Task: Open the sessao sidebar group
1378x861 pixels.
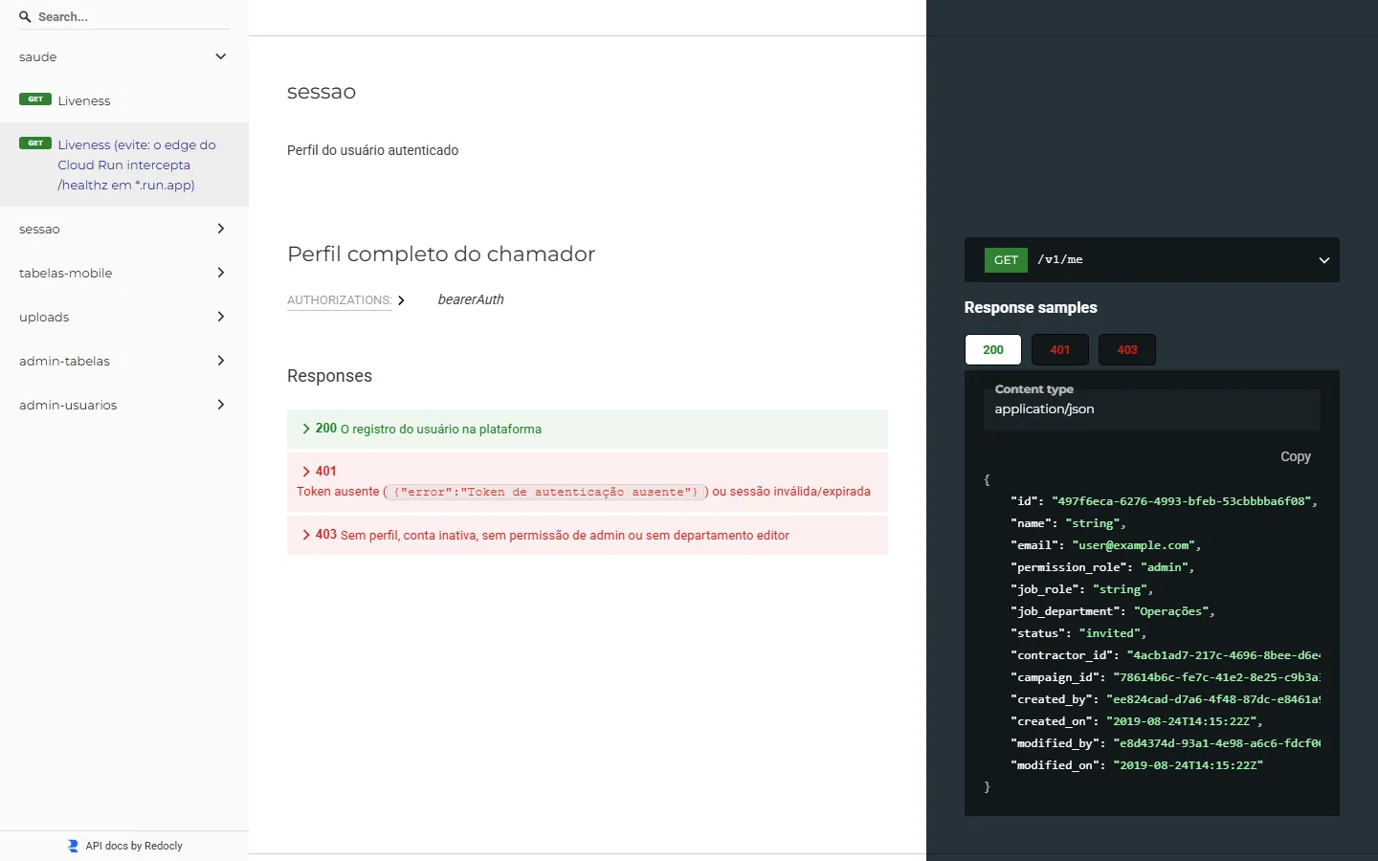Action: pyautogui.click(x=124, y=229)
